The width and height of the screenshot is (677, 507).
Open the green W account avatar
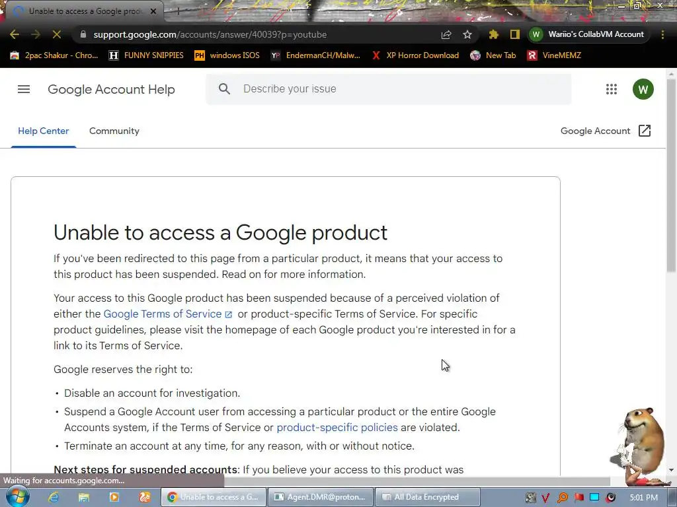pos(643,89)
